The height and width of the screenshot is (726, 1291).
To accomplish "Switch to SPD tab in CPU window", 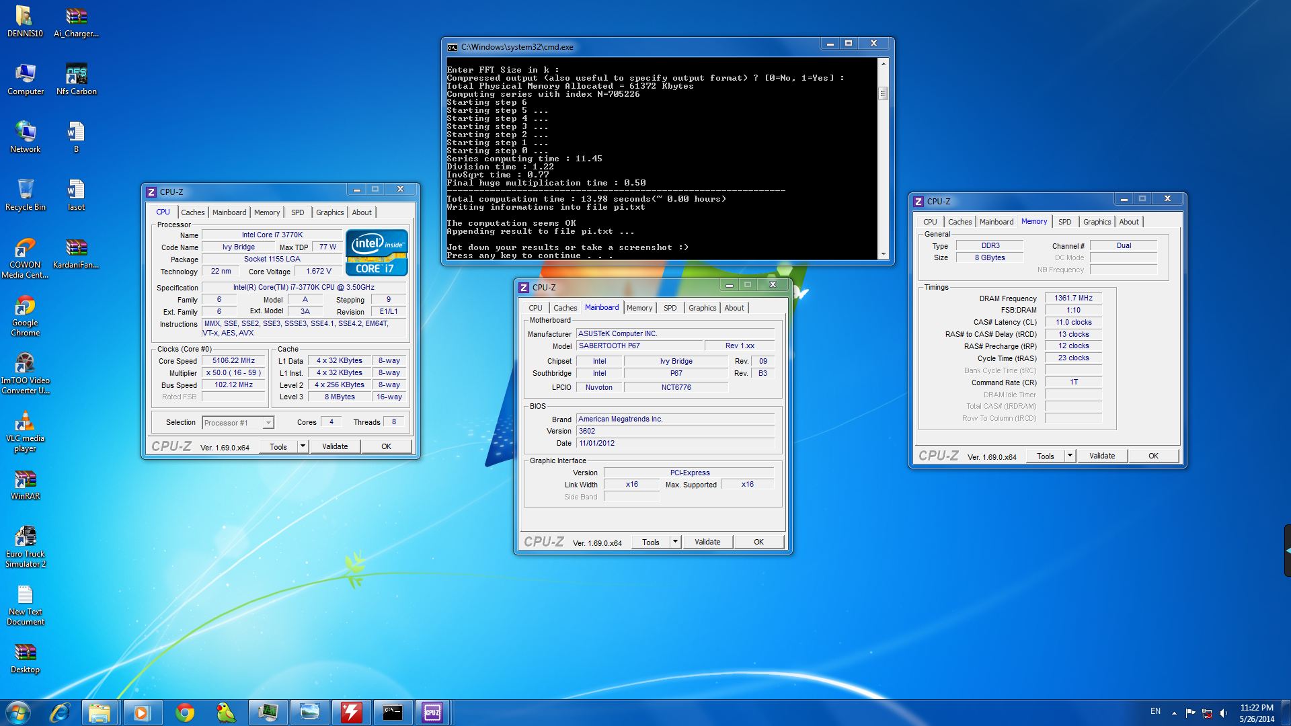I will [298, 212].
